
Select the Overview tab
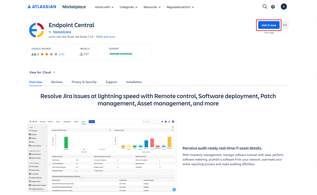(x=36, y=82)
